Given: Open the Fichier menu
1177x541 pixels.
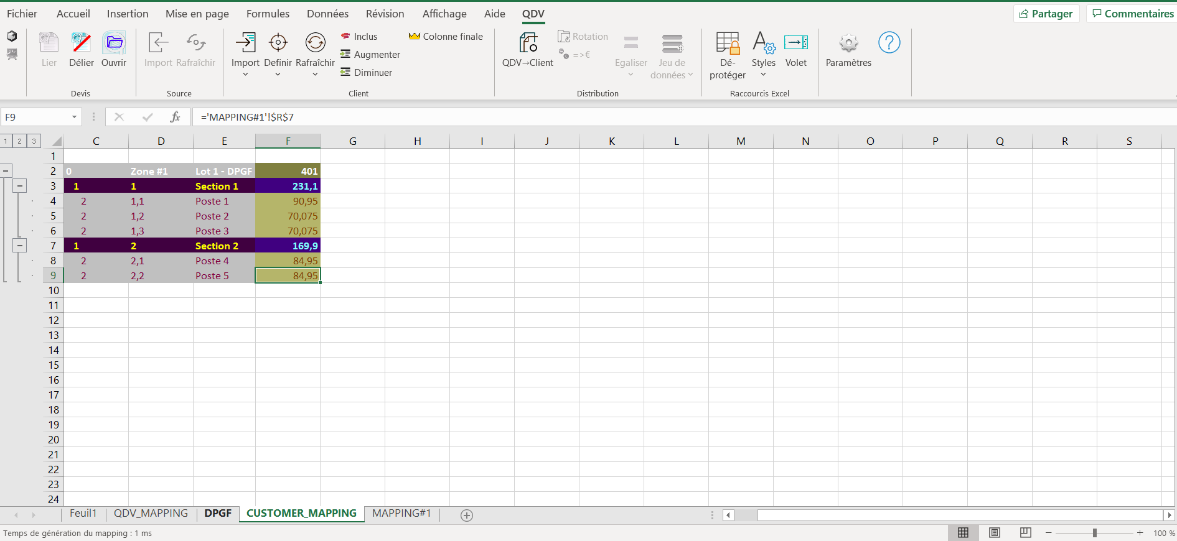Looking at the screenshot, I should (x=22, y=14).
